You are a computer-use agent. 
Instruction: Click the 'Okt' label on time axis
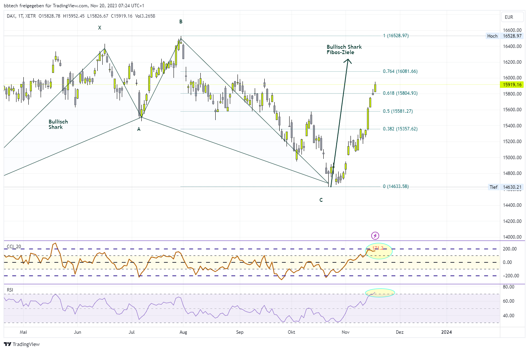(x=292, y=332)
